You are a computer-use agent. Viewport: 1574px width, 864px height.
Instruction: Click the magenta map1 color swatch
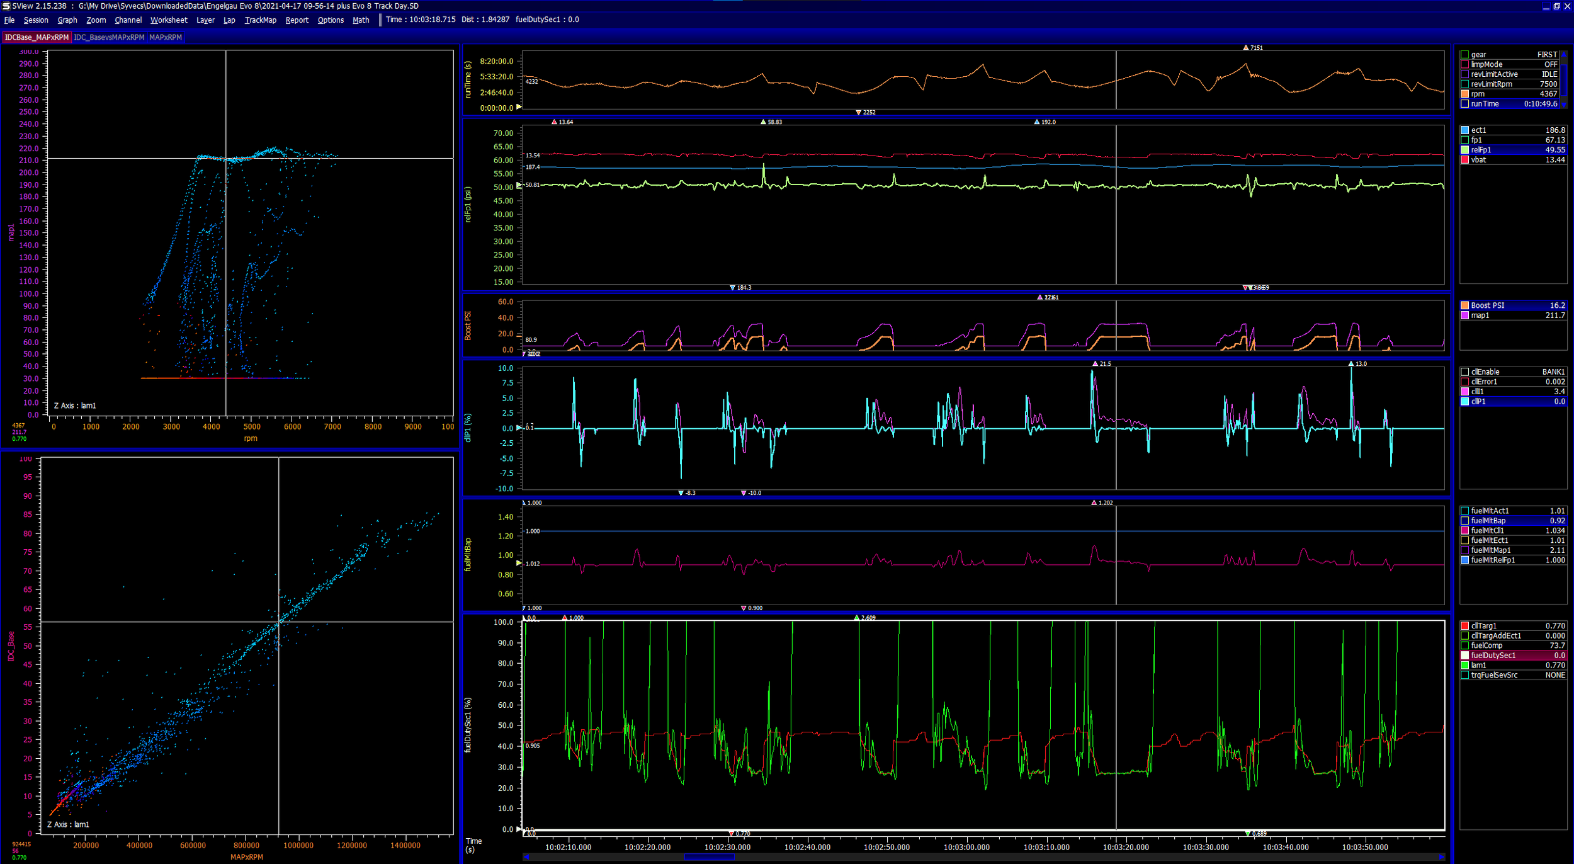[1466, 315]
